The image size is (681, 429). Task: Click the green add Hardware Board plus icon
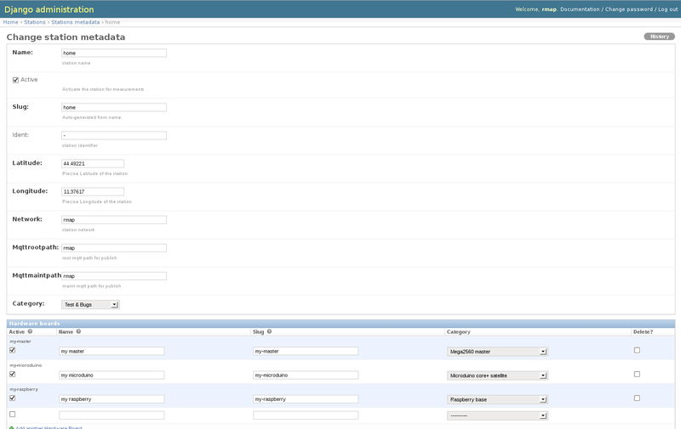[12, 427]
